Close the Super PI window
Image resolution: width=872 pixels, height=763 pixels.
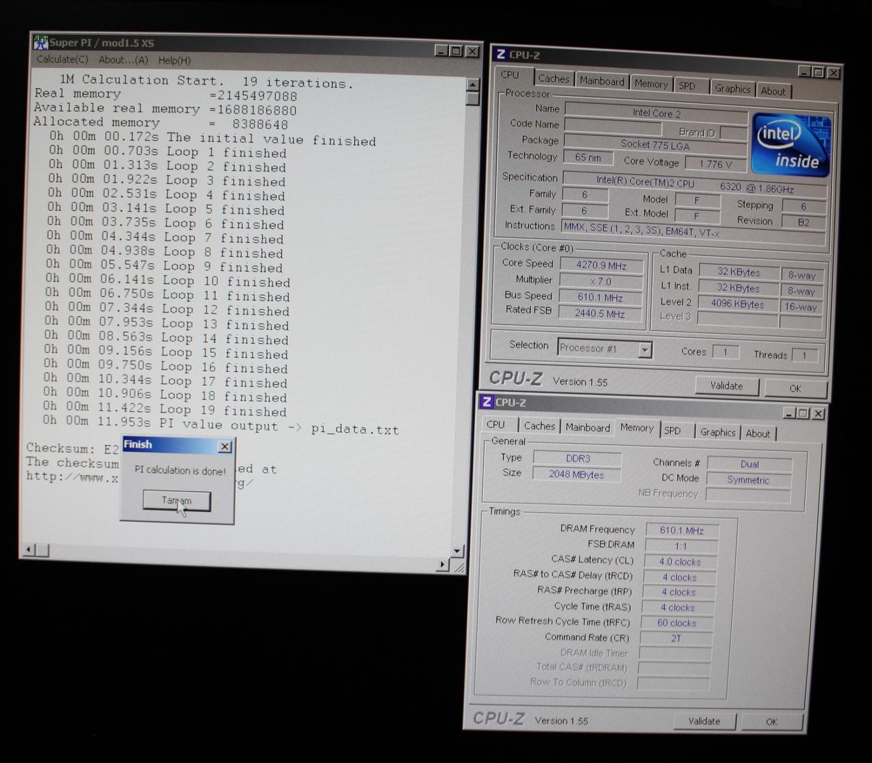[472, 52]
